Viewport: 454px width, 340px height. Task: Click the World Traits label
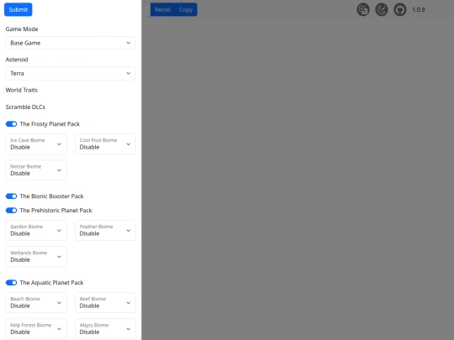coord(22,90)
